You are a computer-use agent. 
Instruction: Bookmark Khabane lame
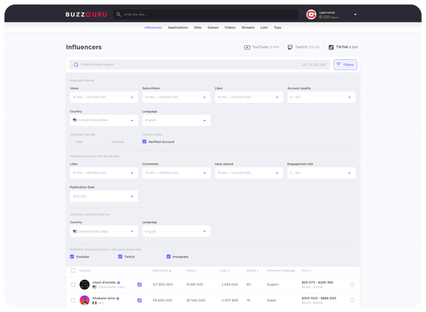coord(352,300)
